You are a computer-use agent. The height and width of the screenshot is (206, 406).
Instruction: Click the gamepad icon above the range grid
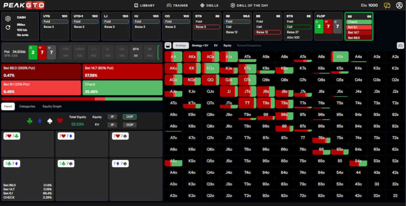tap(400, 45)
